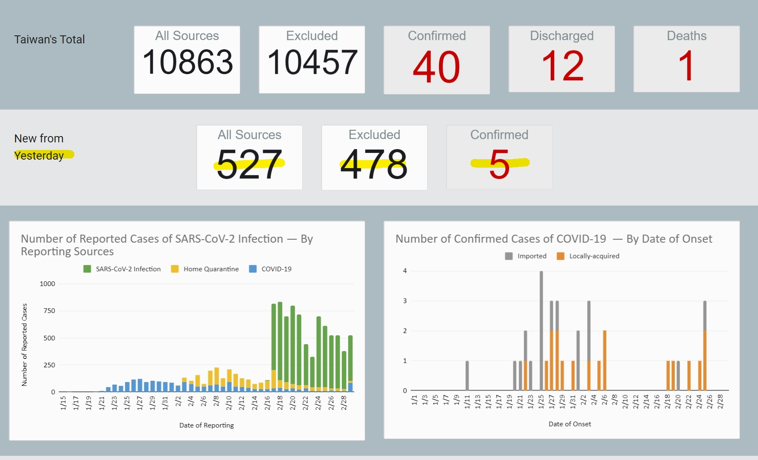Viewport: 758px width, 460px height.
Task: Click the tallest gray bar at 1/25 onset
Action: 541,331
